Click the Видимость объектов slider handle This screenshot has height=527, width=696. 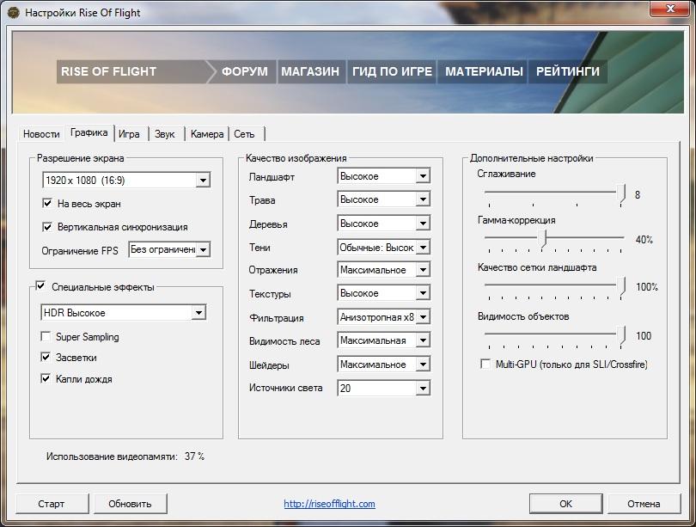coord(622,335)
